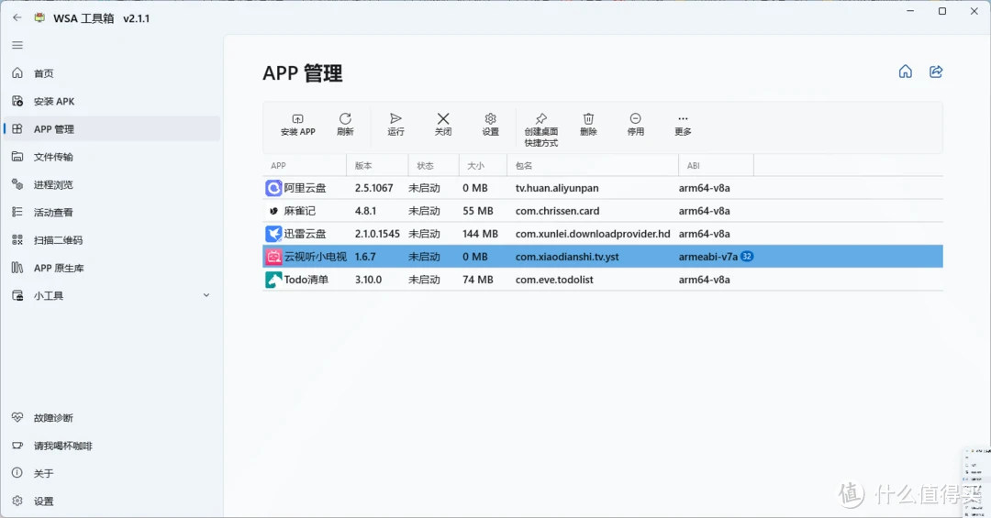
Task: Open 请我喝杯咖啡 donate page
Action: (x=112, y=446)
